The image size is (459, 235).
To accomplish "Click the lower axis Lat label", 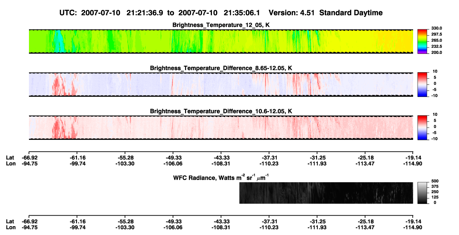I will (10, 221).
